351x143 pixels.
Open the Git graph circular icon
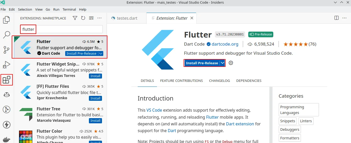pos(6,110)
